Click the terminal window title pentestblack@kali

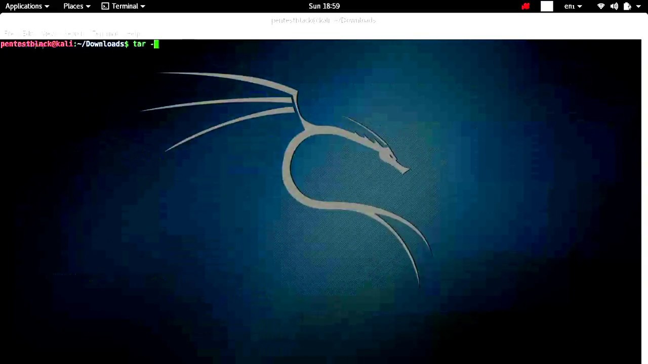coord(323,20)
